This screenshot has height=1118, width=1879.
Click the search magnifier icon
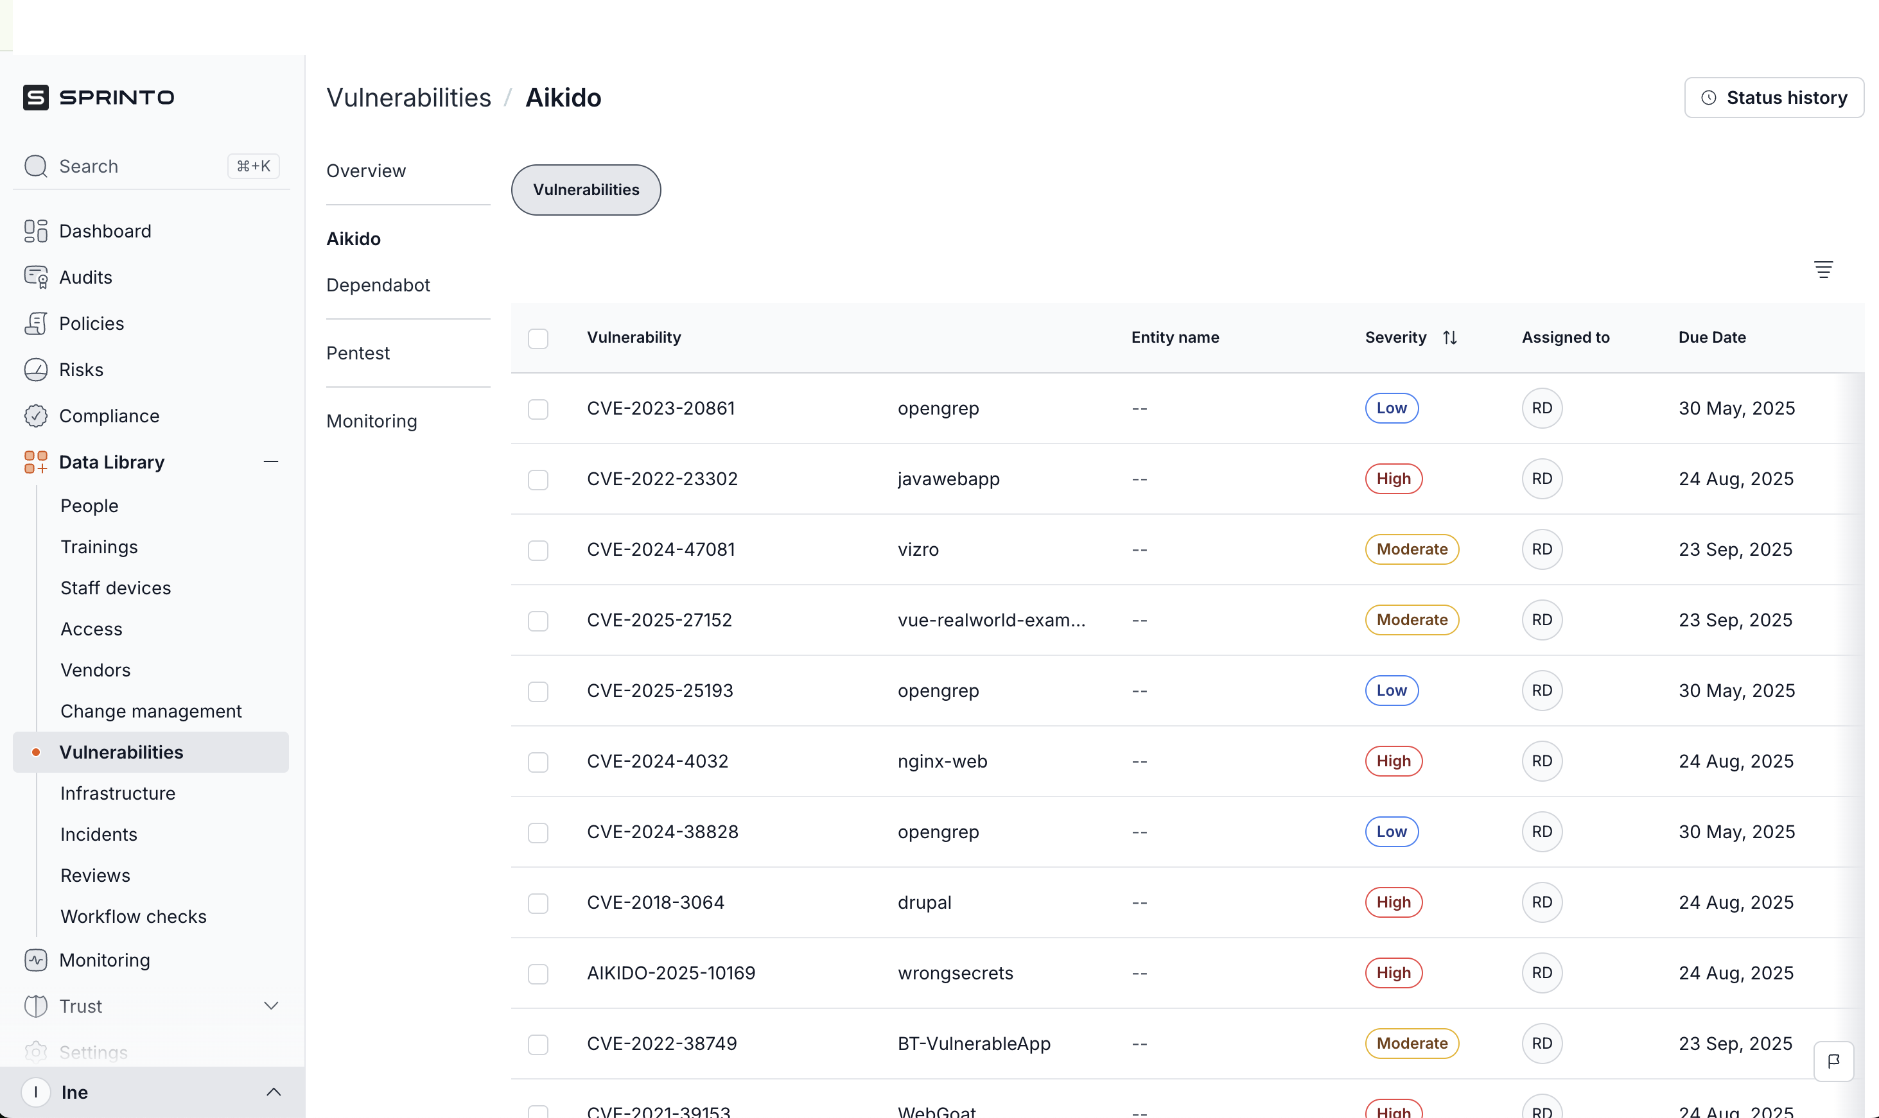[x=35, y=166]
